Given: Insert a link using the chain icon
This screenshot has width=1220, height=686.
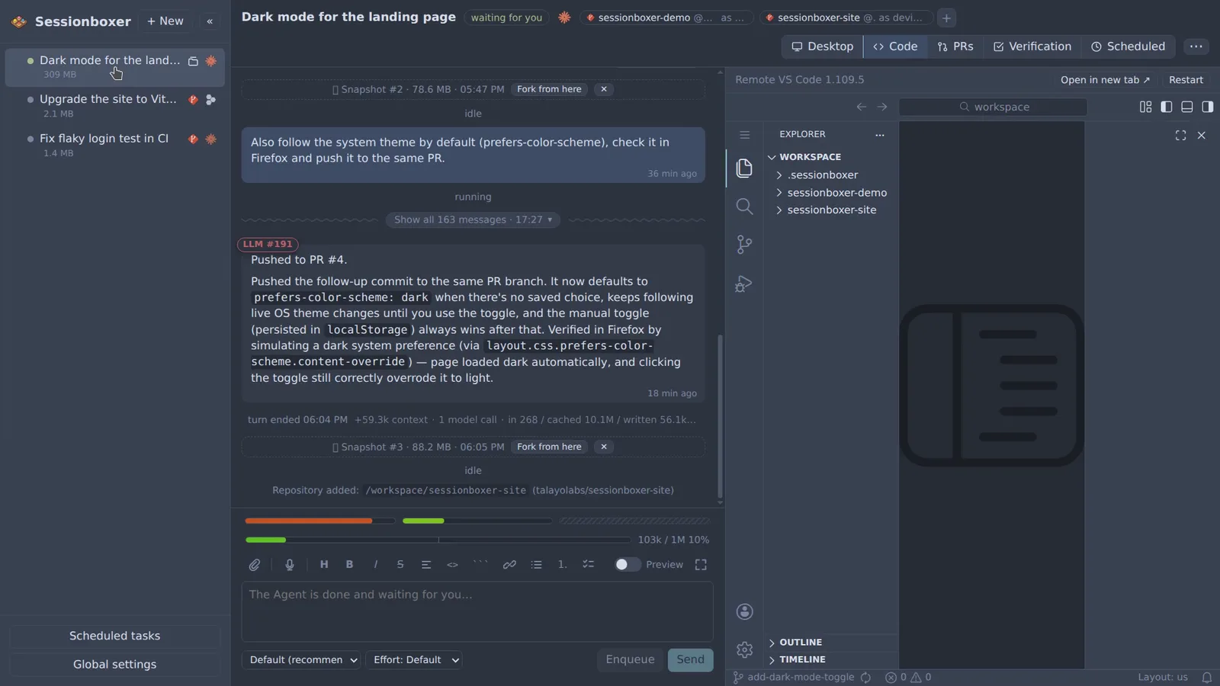Looking at the screenshot, I should (509, 565).
